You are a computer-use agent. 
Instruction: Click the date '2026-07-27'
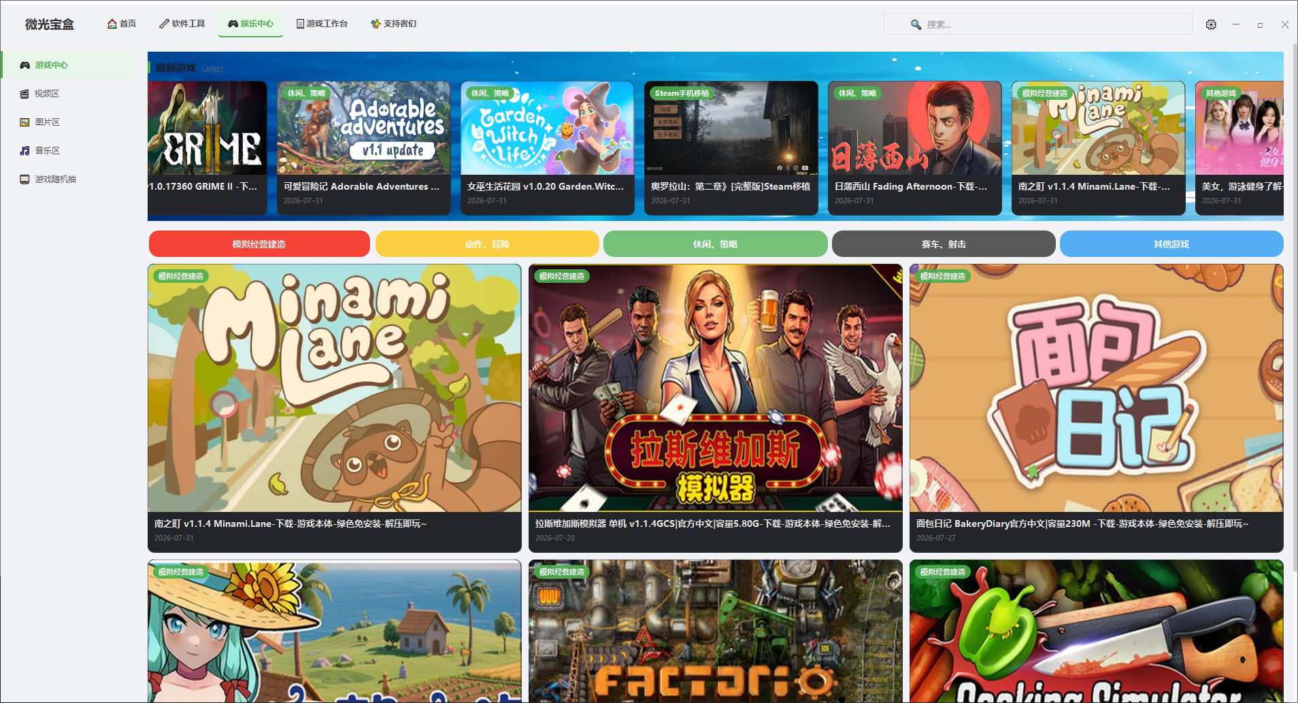point(936,538)
